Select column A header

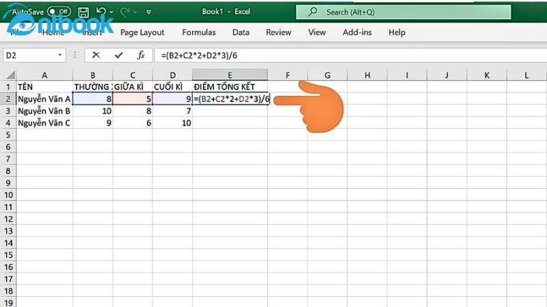coord(44,75)
